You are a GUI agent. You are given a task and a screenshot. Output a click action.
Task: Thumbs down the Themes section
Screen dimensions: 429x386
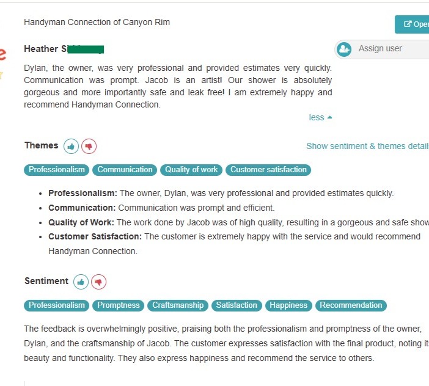tap(89, 147)
